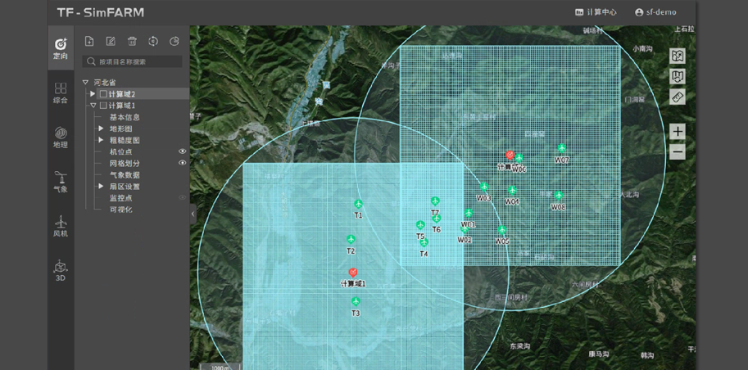This screenshot has width=748, height=370.
Task: Check the 计算域2 checkbox
Action: 103,94
